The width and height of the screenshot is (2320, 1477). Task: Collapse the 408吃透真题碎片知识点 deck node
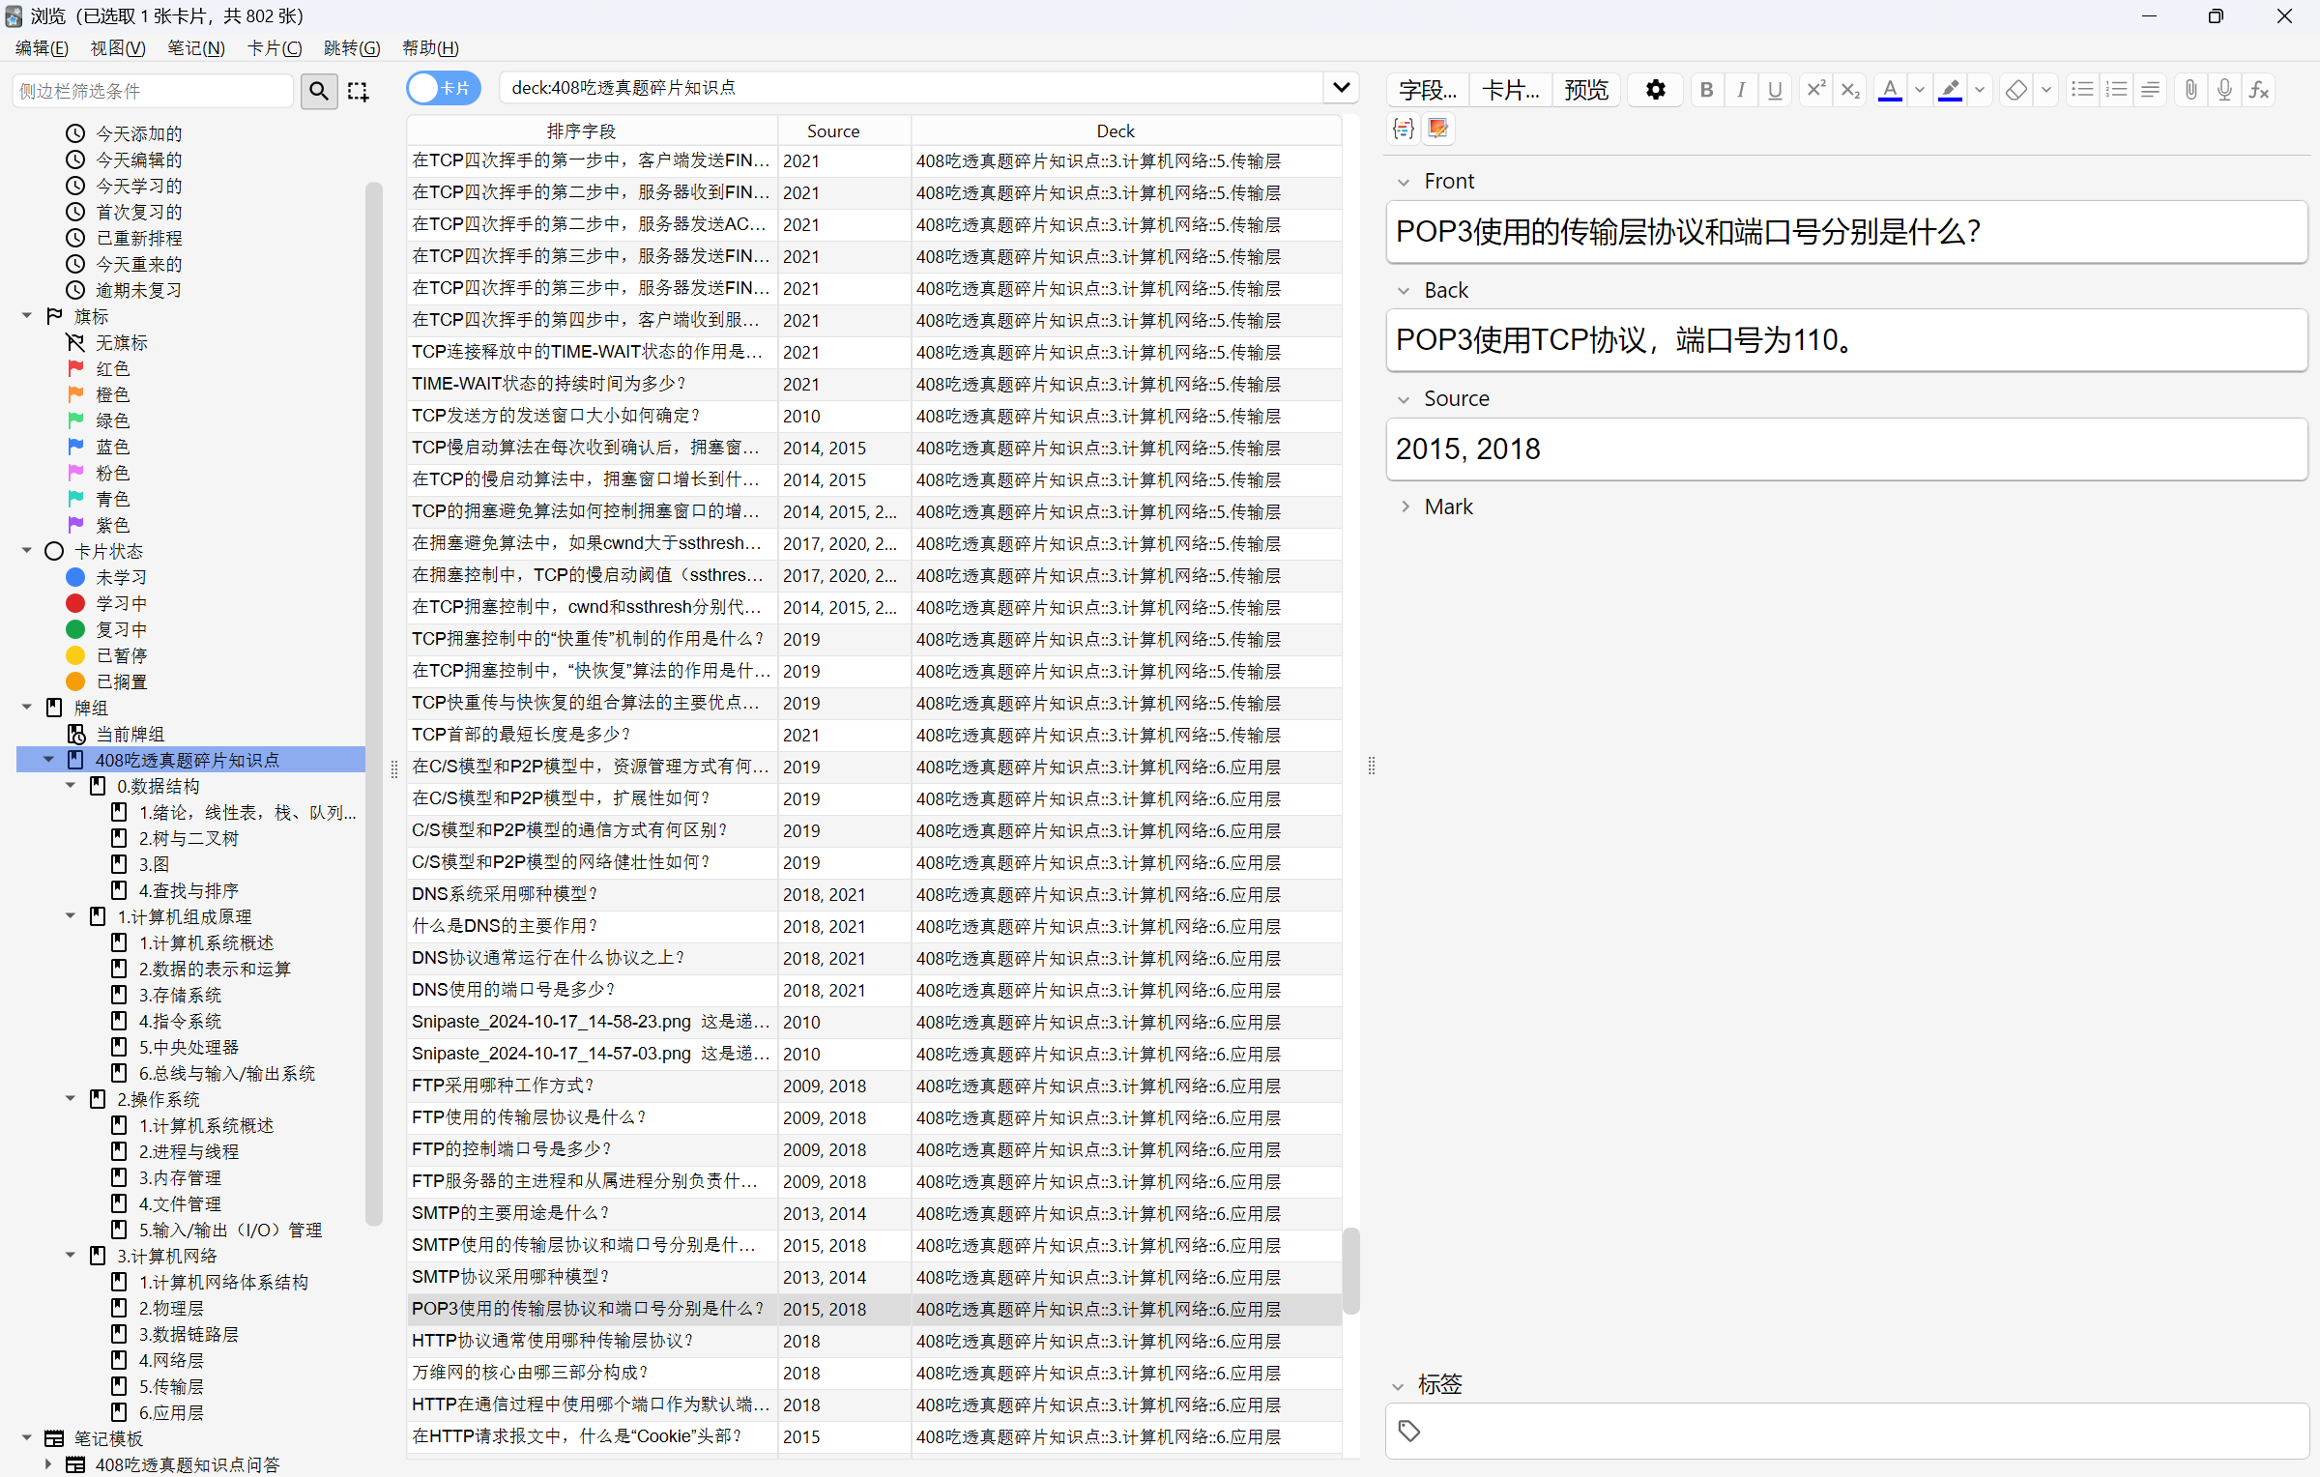click(x=48, y=760)
